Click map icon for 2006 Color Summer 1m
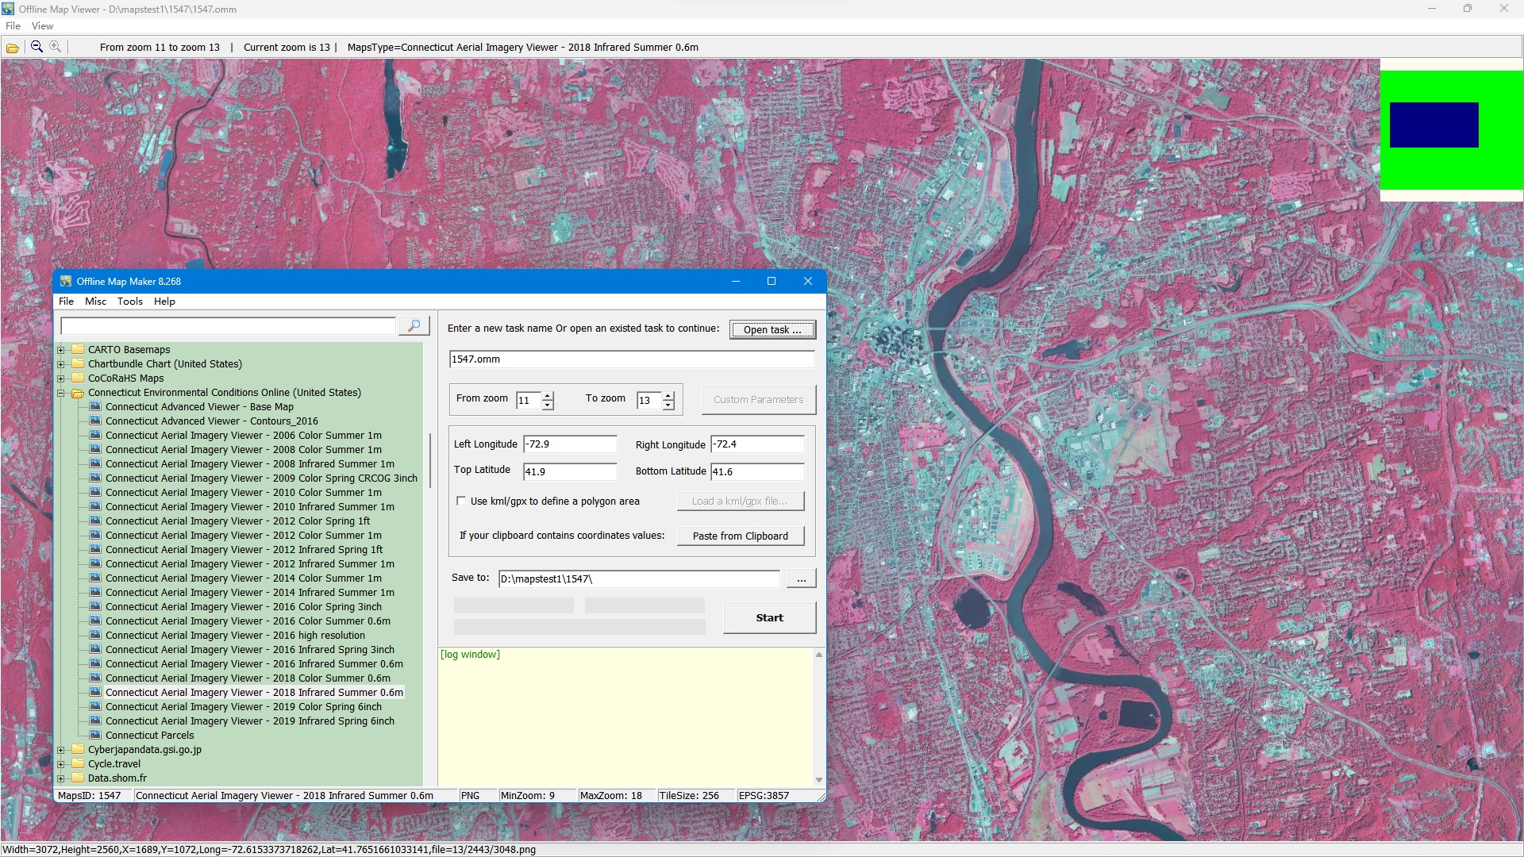 click(x=95, y=435)
